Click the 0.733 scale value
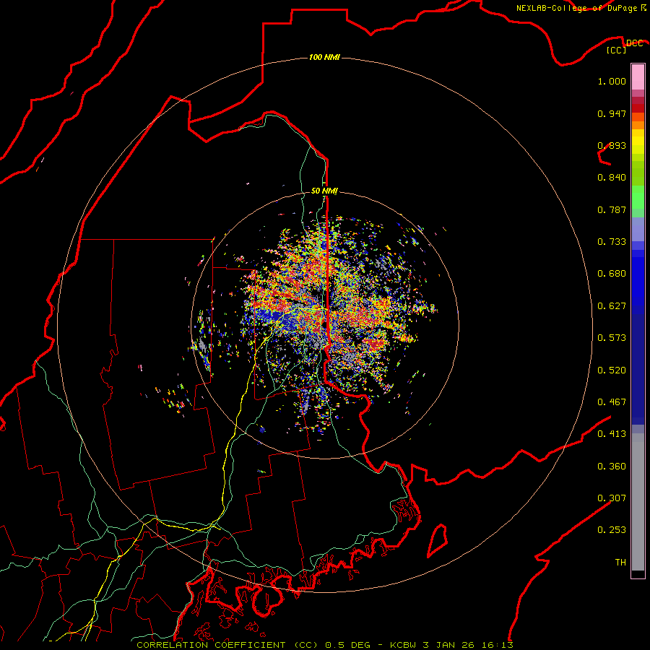Screen dimensions: 650x650 [x=612, y=242]
